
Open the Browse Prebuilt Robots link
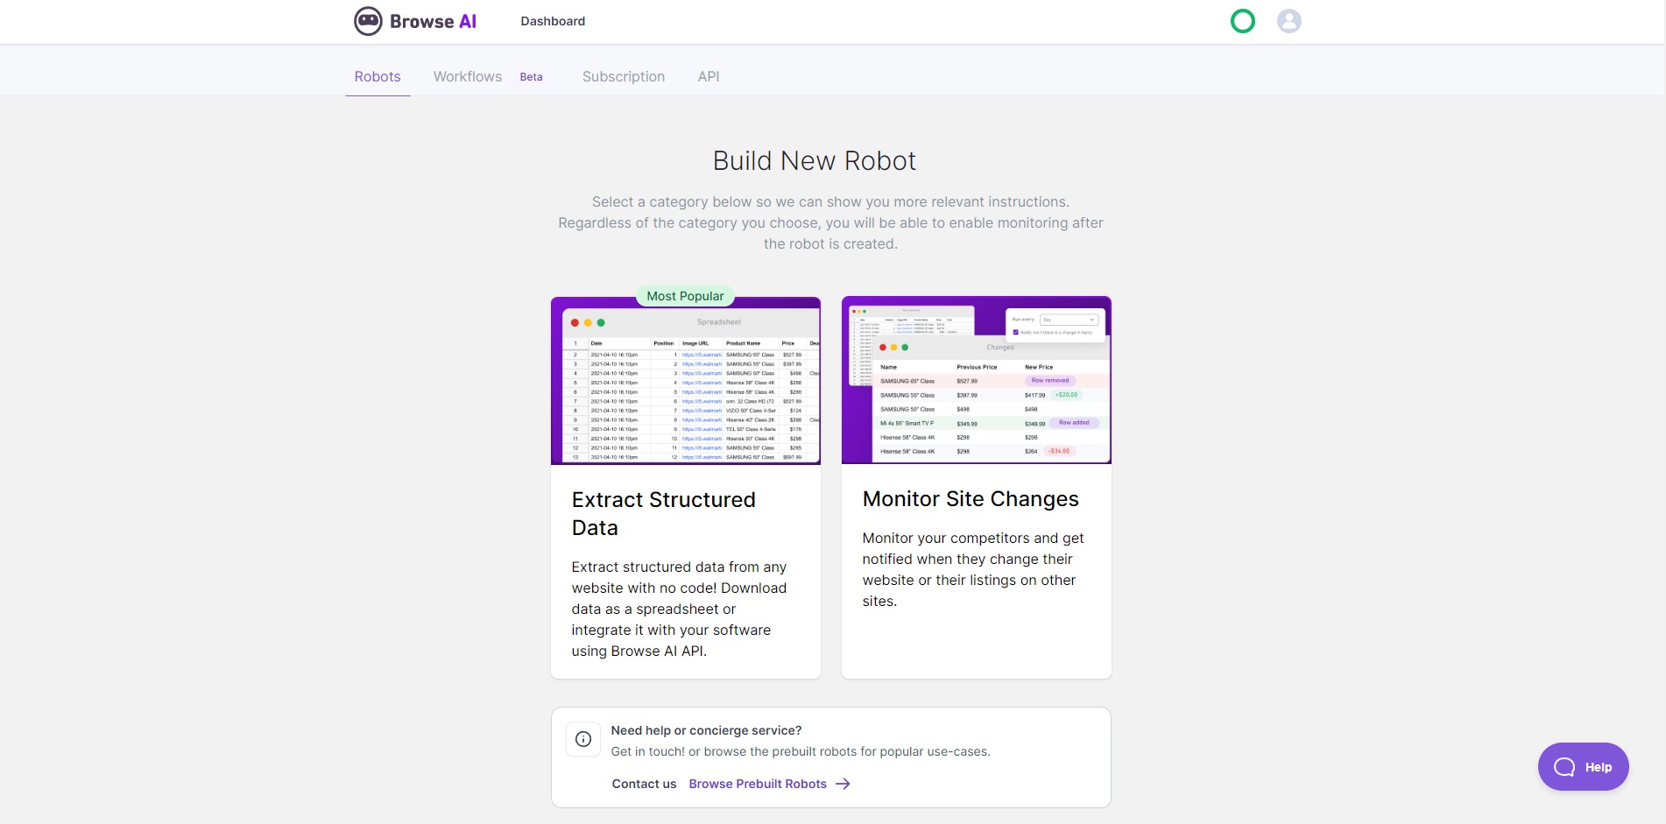pyautogui.click(x=758, y=784)
